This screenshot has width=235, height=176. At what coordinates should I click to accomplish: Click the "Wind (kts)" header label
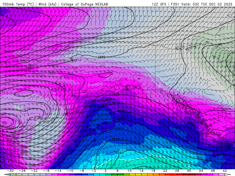[47, 4]
